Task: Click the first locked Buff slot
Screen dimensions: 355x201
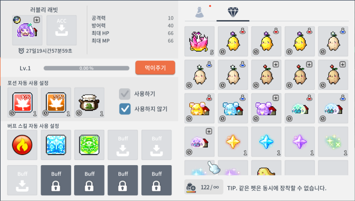Action: click(x=56, y=180)
